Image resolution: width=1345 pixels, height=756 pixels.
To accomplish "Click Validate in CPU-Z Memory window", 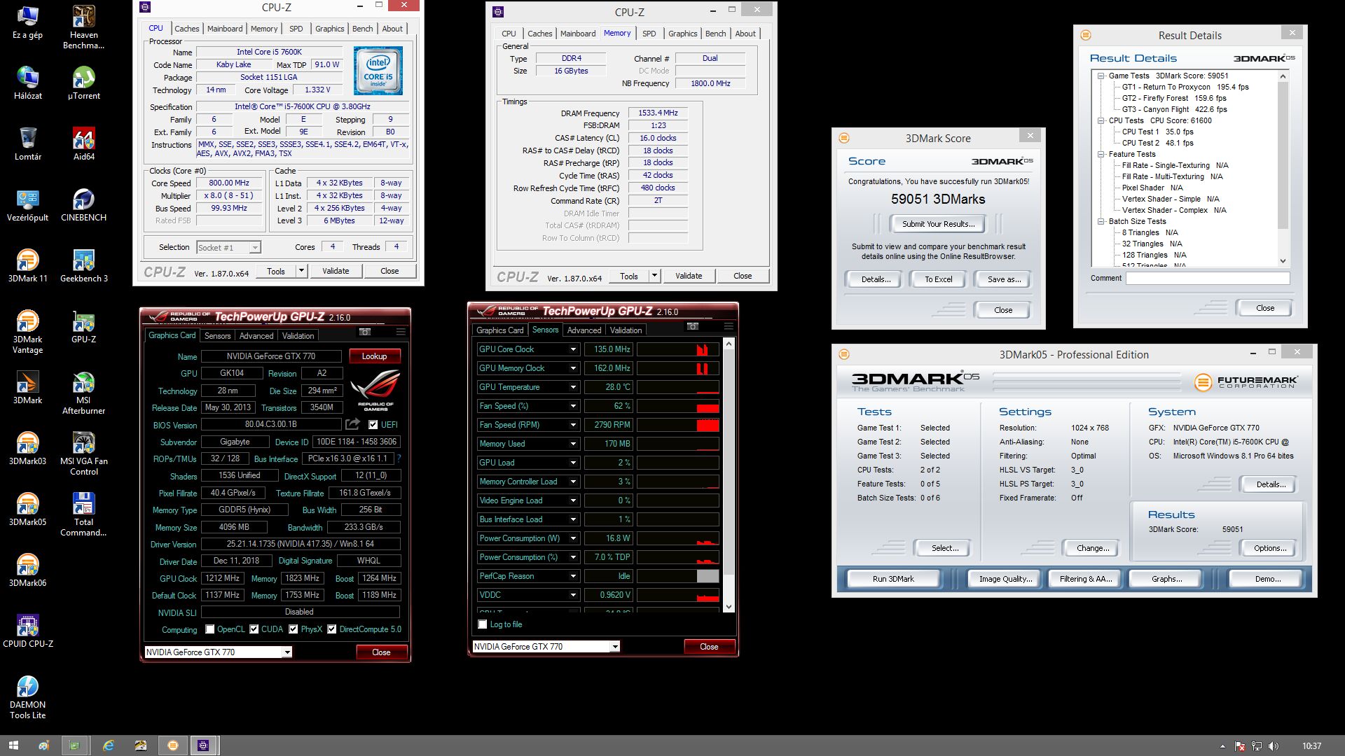I will 689,276.
